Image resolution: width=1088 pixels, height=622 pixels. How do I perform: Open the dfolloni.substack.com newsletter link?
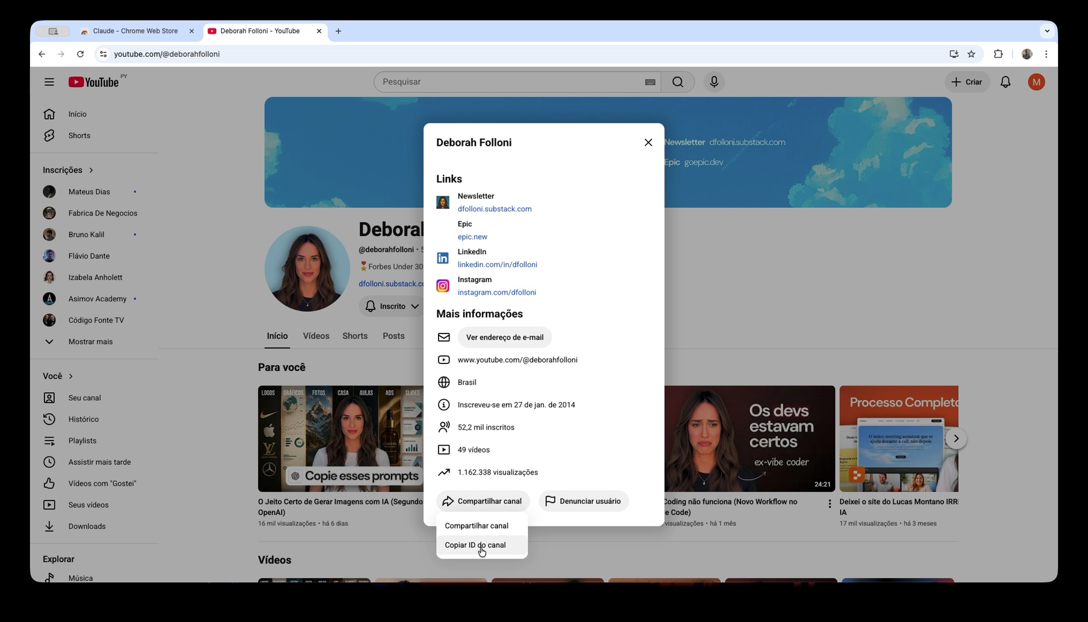[x=494, y=209]
